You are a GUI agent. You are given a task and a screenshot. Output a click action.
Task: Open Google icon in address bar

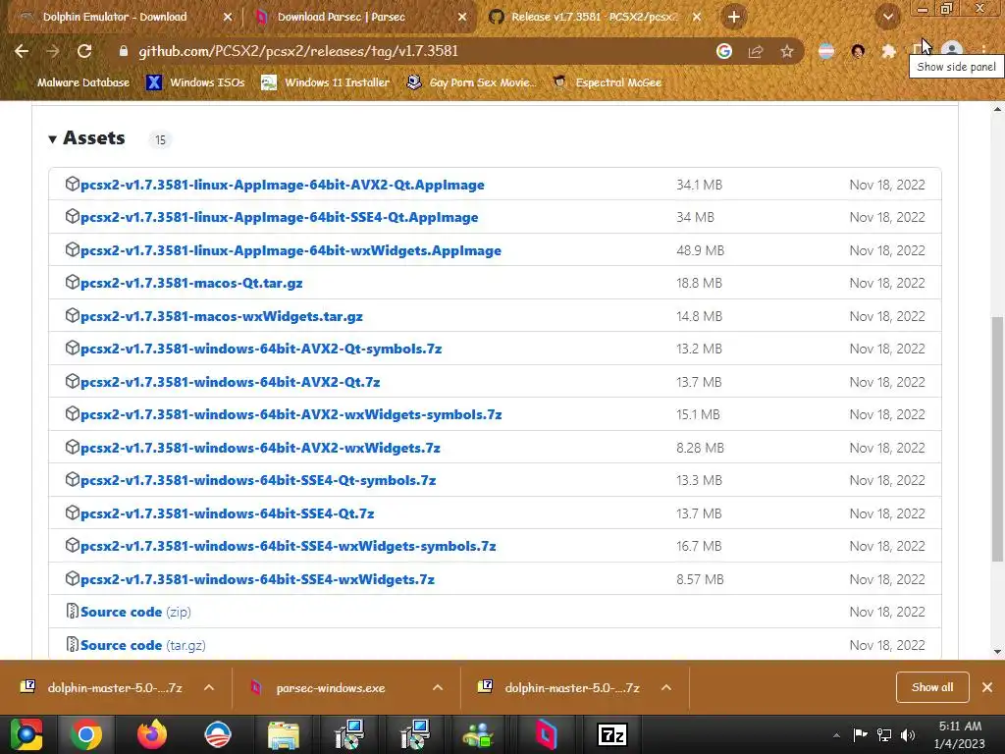724,51
